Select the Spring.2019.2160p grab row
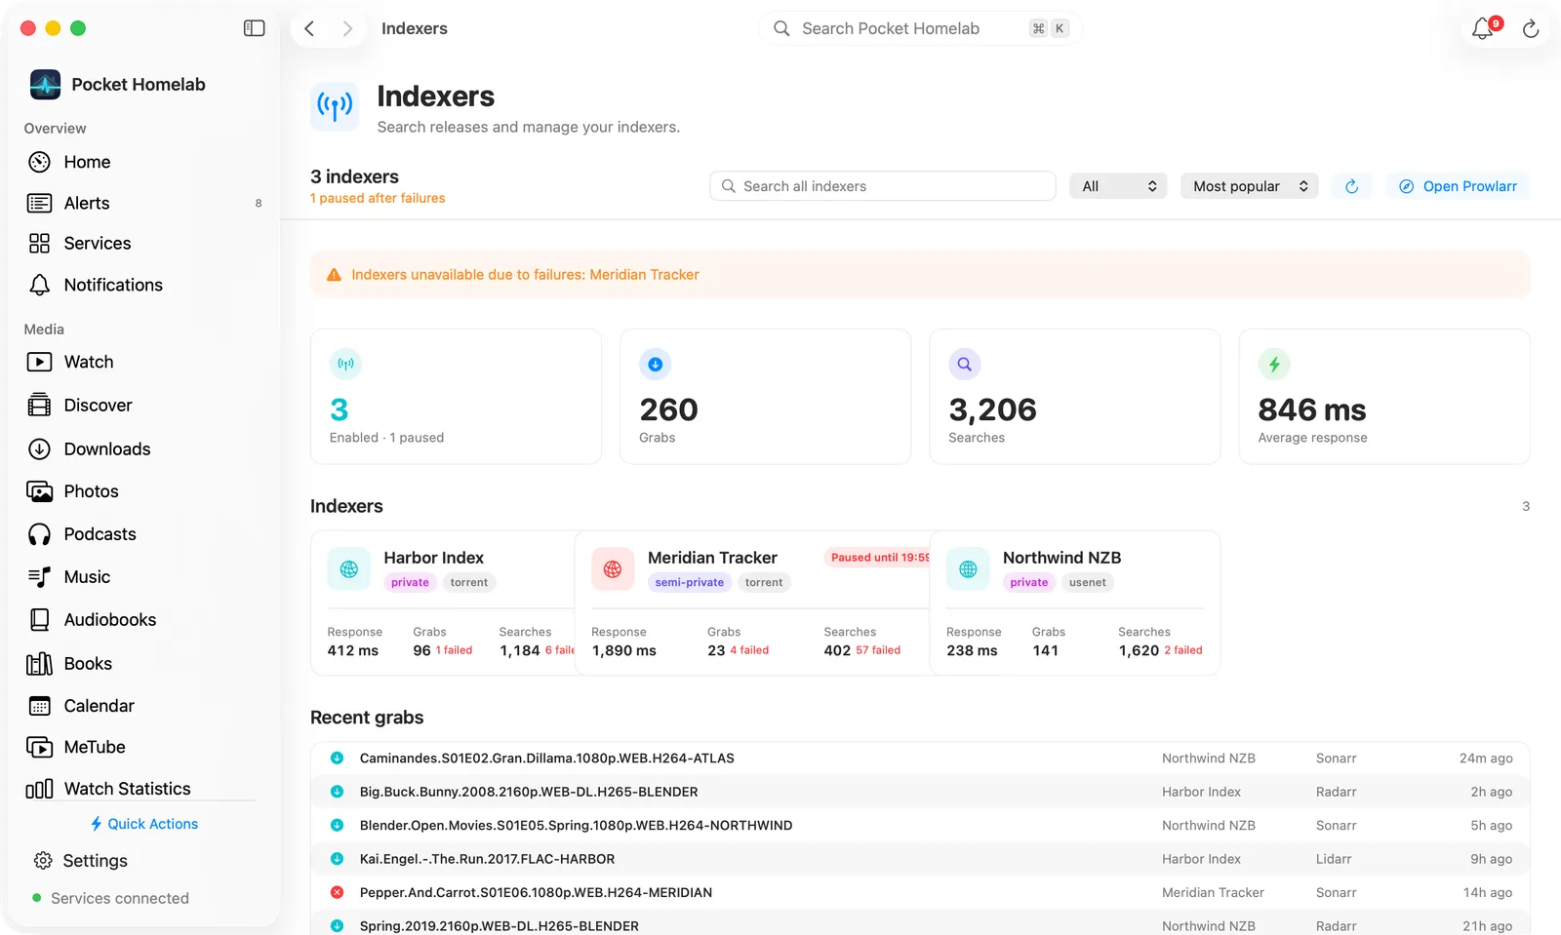Viewport: 1561px width, 935px height. [920, 925]
